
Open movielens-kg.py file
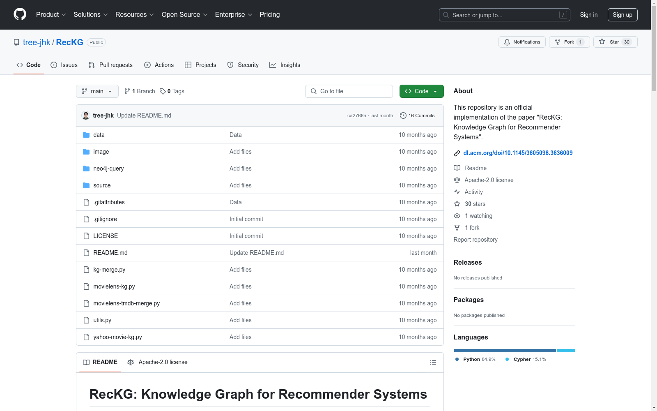click(114, 286)
